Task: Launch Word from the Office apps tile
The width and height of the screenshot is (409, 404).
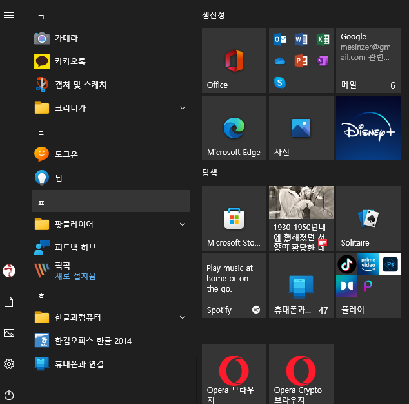Action: [x=301, y=39]
